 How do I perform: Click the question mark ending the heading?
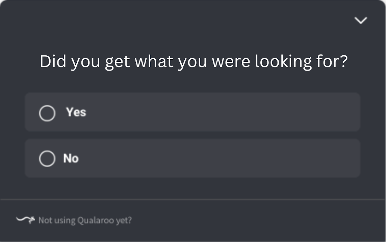tap(344, 62)
